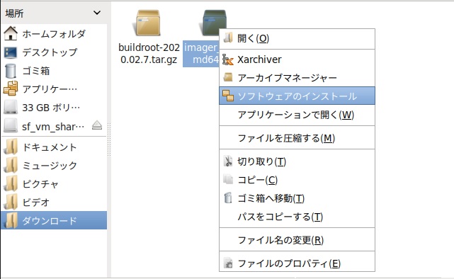This screenshot has height=279, width=454.
Task: Open ゴミ箱 in the sidebar
Action: (54, 71)
